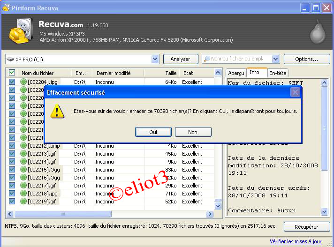This screenshot has width=334, height=247.
Task: Click the drive icon beside XP PRO (C:)
Action: point(10,59)
